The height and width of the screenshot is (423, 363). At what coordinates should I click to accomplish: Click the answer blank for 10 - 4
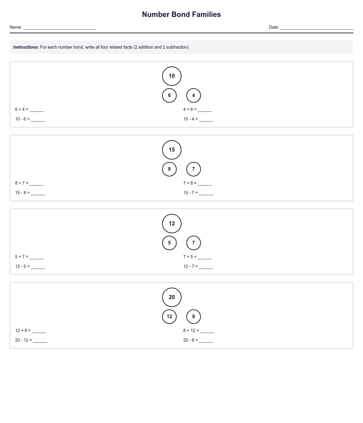206,119
